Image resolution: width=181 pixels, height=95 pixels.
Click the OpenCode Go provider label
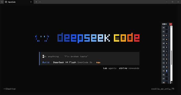point(85,62)
